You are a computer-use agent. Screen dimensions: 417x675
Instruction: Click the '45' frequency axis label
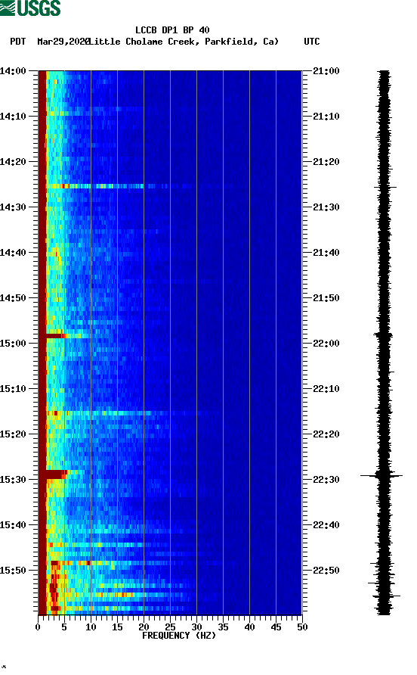click(x=276, y=627)
